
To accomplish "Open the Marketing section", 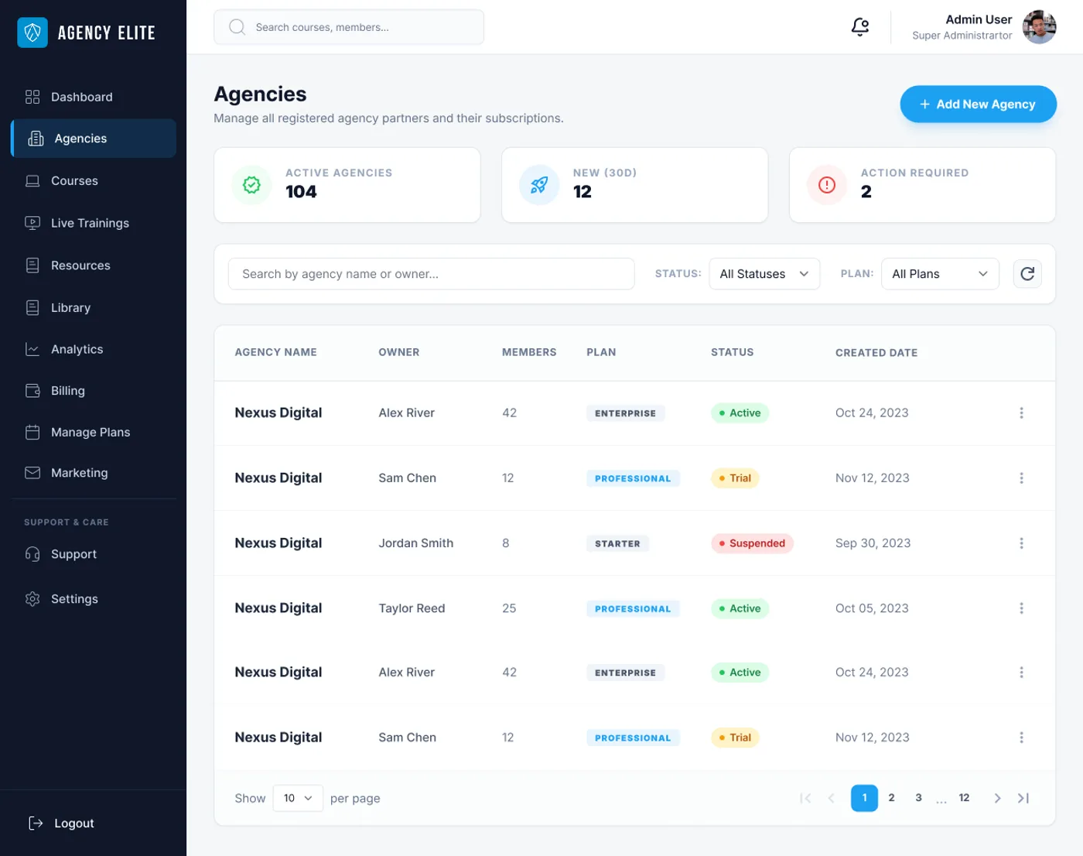I will 78,473.
